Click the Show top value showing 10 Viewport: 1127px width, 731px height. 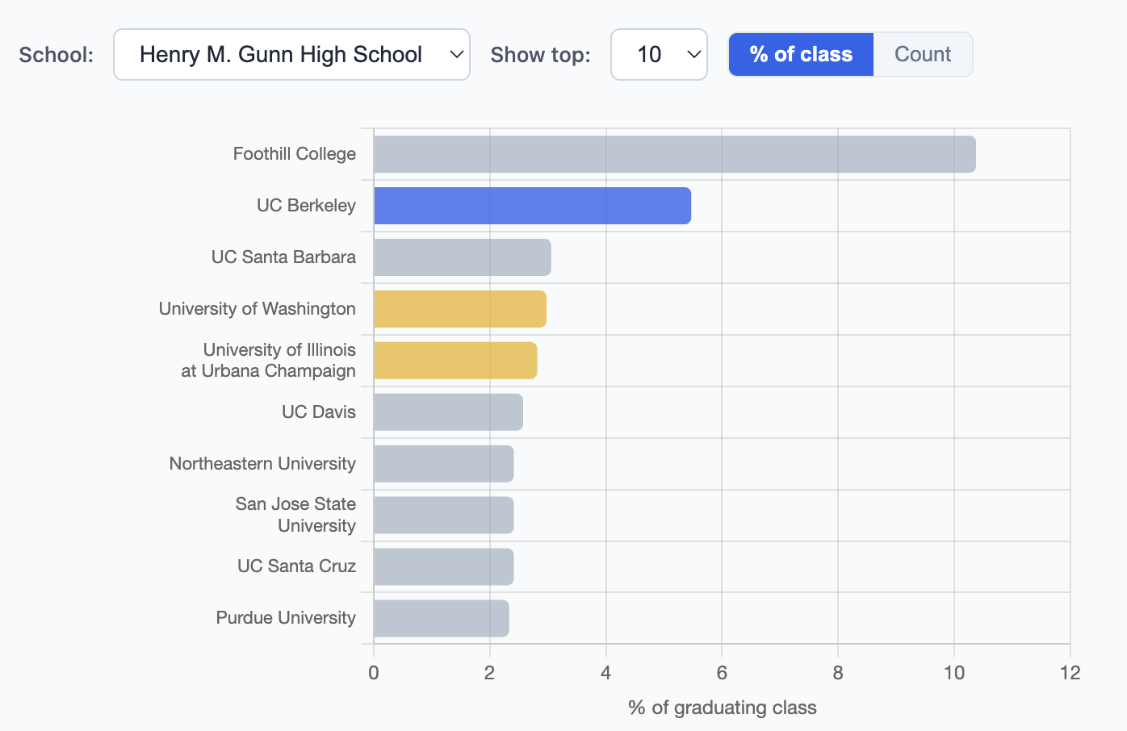[651, 54]
